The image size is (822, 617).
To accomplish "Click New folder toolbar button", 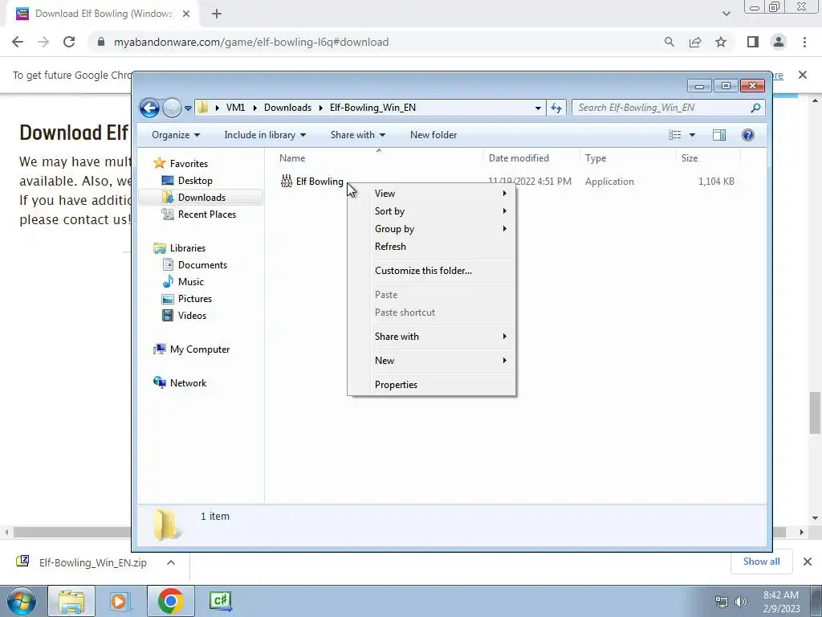I will tap(433, 135).
